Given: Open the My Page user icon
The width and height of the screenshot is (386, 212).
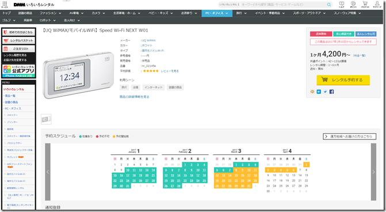Looking at the screenshot, I should [x=377, y=4].
